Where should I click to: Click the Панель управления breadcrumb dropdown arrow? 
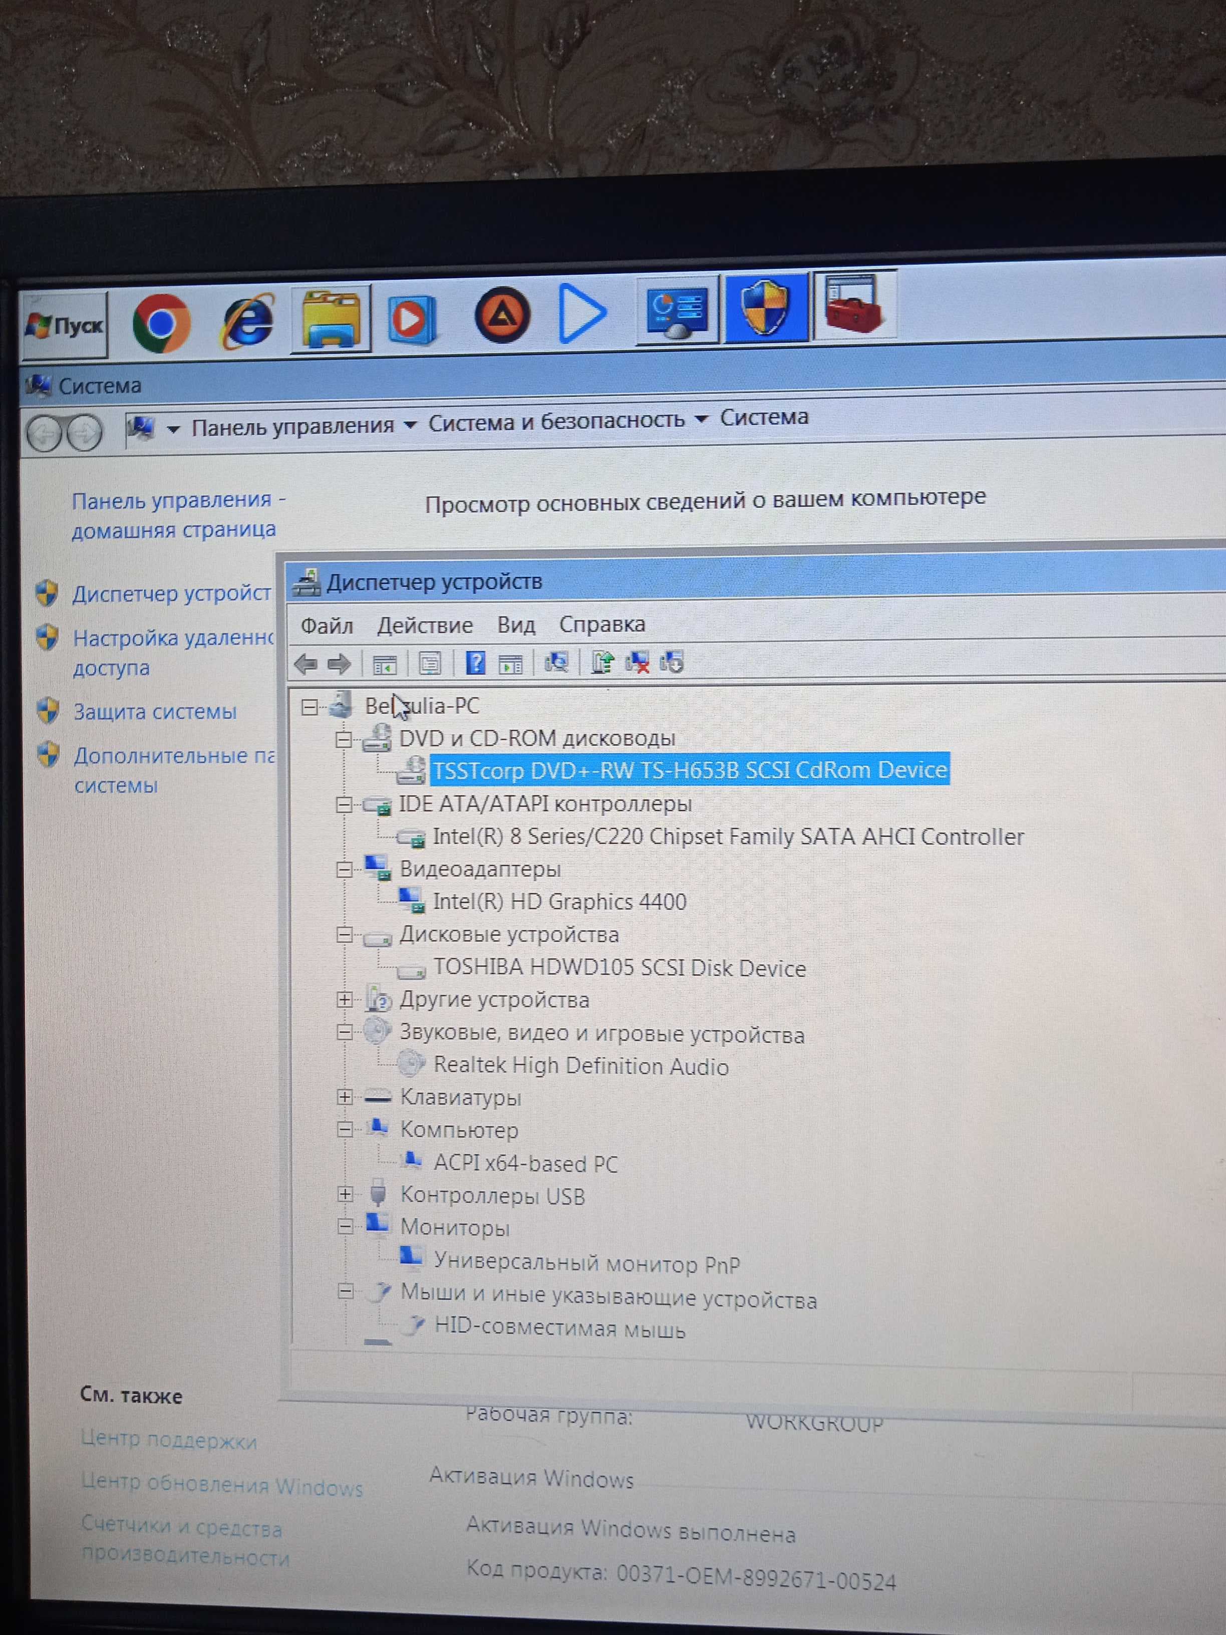pyautogui.click(x=410, y=425)
